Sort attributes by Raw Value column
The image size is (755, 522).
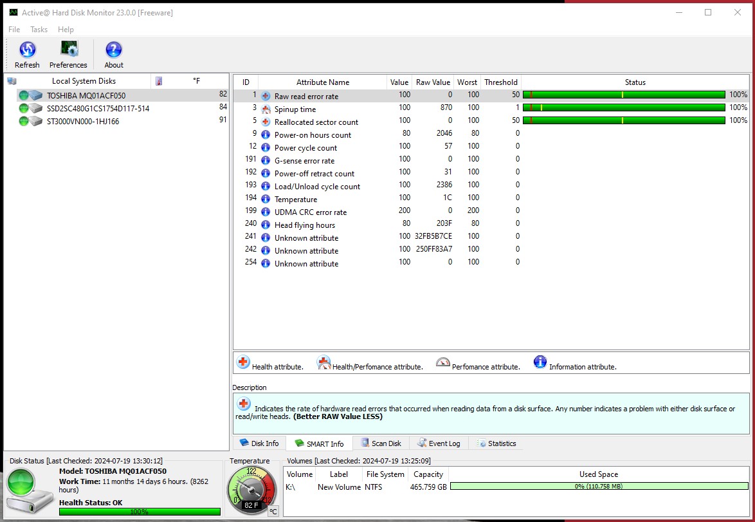click(x=433, y=82)
